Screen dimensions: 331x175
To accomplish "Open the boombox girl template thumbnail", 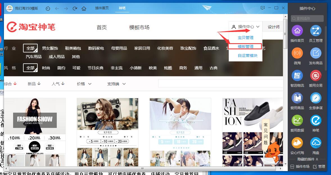I will click(107, 132).
